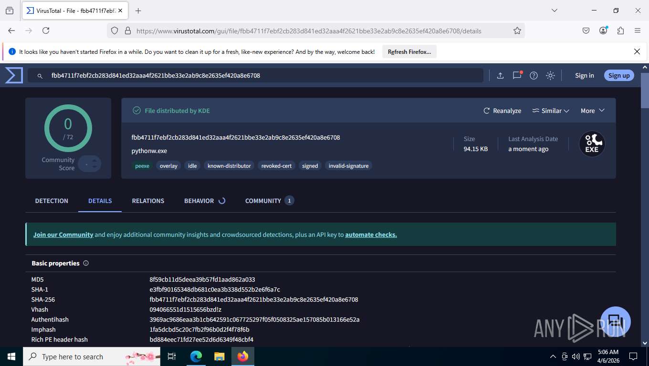Dismiss the Refresh Firefox notification bar
649x366 pixels.
pos(637,51)
